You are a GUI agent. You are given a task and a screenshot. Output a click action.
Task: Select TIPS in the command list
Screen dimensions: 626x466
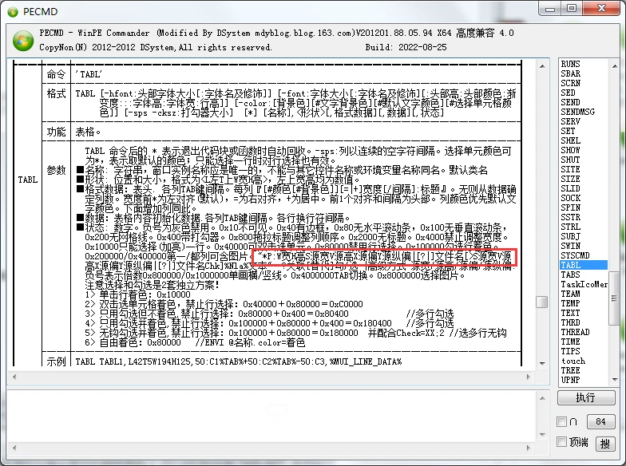570,351
